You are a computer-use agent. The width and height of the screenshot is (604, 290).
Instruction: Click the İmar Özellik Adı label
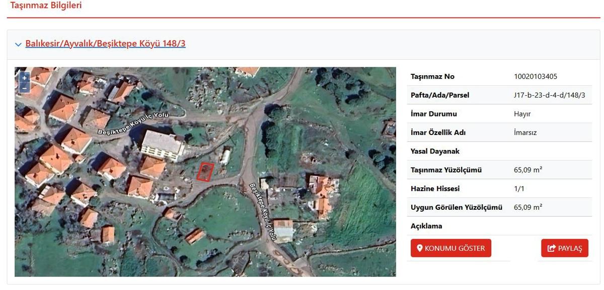[x=438, y=132]
